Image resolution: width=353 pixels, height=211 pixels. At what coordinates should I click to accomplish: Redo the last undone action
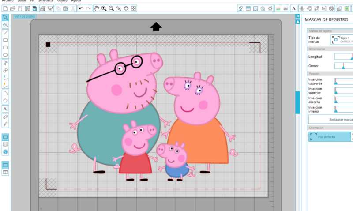click(89, 8)
